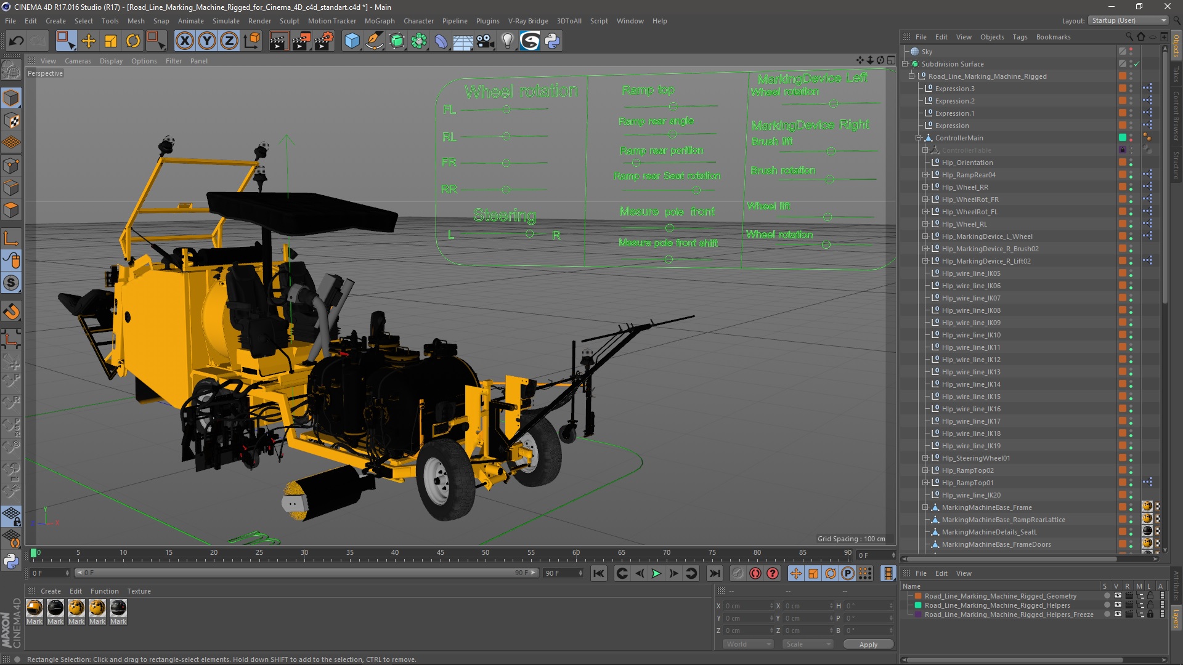Click the Apply button
Viewport: 1183px width, 665px height.
click(x=868, y=645)
